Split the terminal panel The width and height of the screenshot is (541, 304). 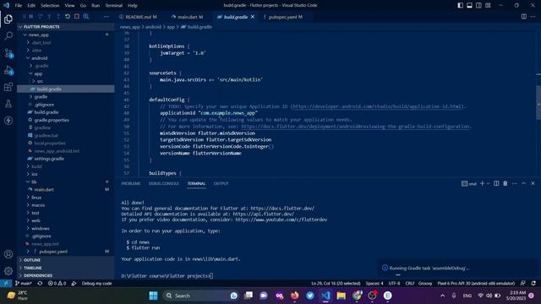coord(496,183)
